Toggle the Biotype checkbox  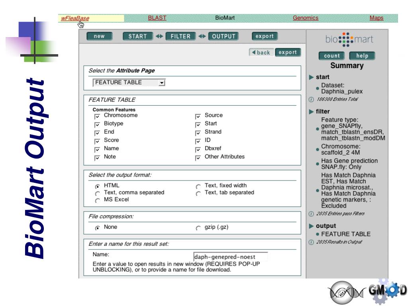[97, 124]
